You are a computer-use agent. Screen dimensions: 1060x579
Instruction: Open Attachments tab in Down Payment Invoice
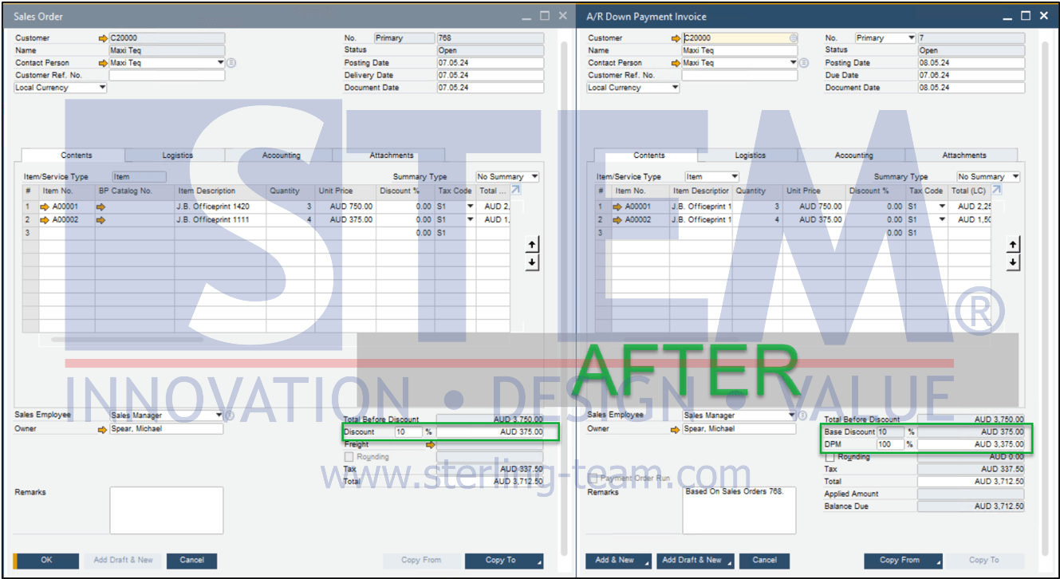[964, 156]
